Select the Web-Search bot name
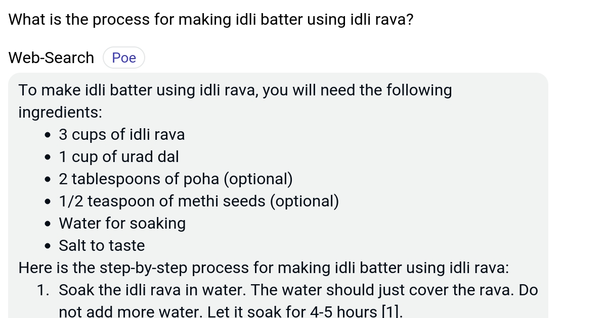Viewport: 607px width, 318px height. [x=51, y=58]
